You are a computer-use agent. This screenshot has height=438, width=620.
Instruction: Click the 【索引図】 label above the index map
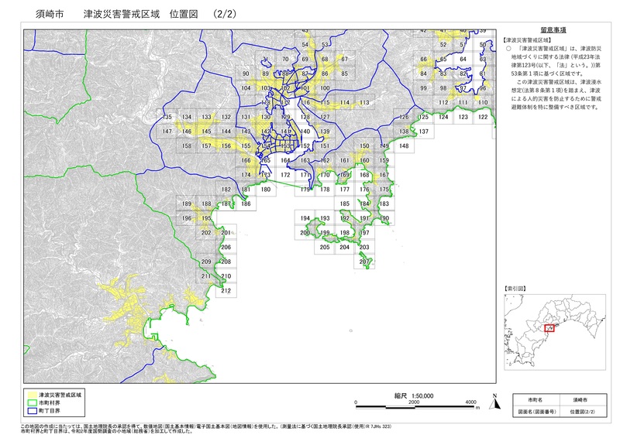515,287
